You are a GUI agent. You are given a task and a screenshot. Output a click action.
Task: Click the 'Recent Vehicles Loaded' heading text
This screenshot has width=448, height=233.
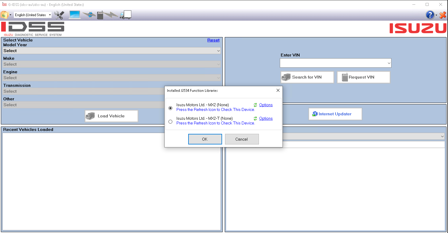click(x=28, y=129)
